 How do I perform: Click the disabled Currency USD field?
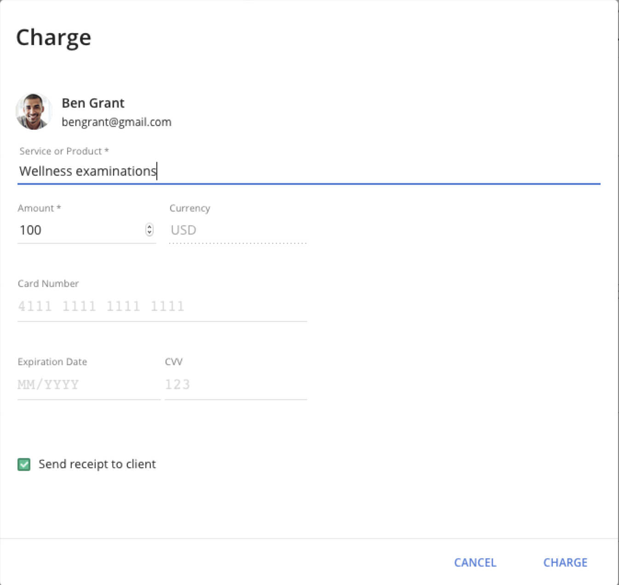(238, 229)
